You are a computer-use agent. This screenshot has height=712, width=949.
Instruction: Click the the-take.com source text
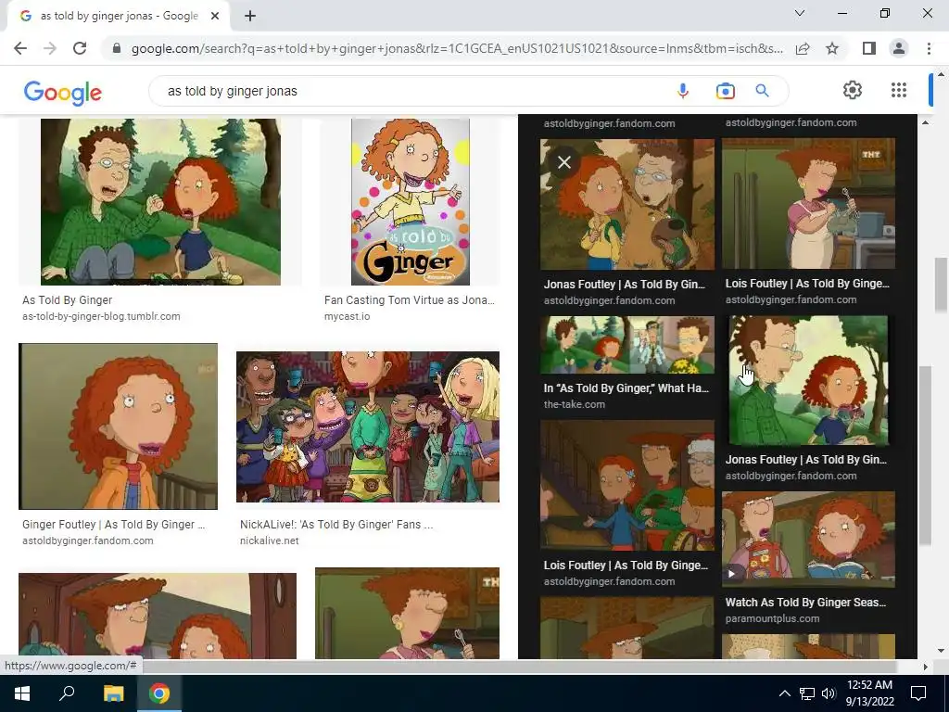574,404
